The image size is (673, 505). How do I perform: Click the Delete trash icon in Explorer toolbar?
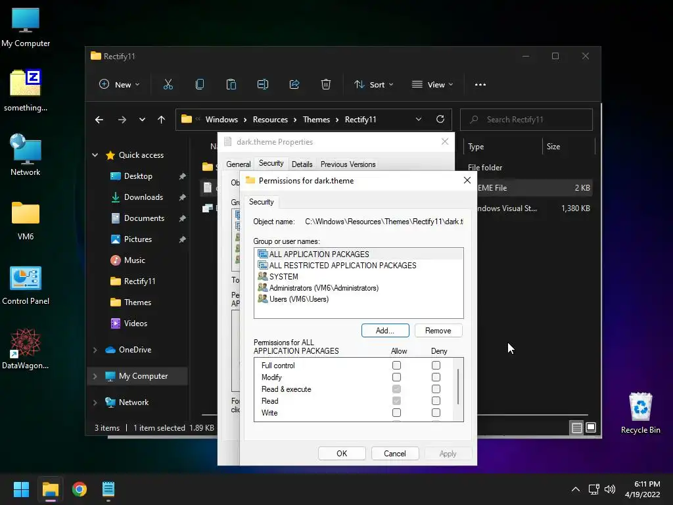326,85
